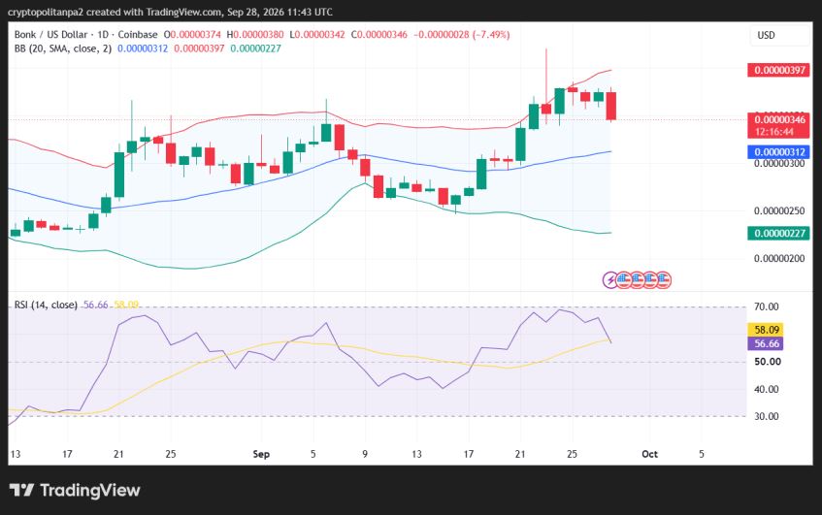Click the rightmost US flag event icon

pos(663,280)
